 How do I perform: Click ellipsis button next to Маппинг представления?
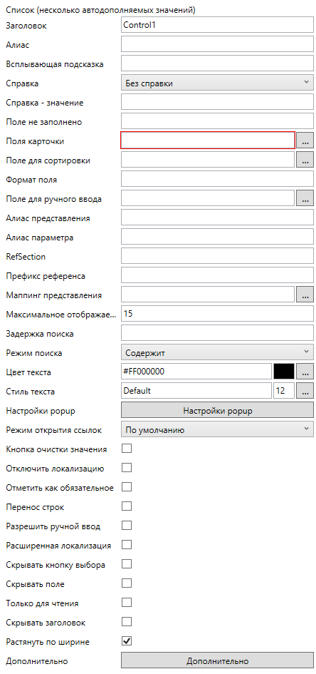[x=305, y=295]
